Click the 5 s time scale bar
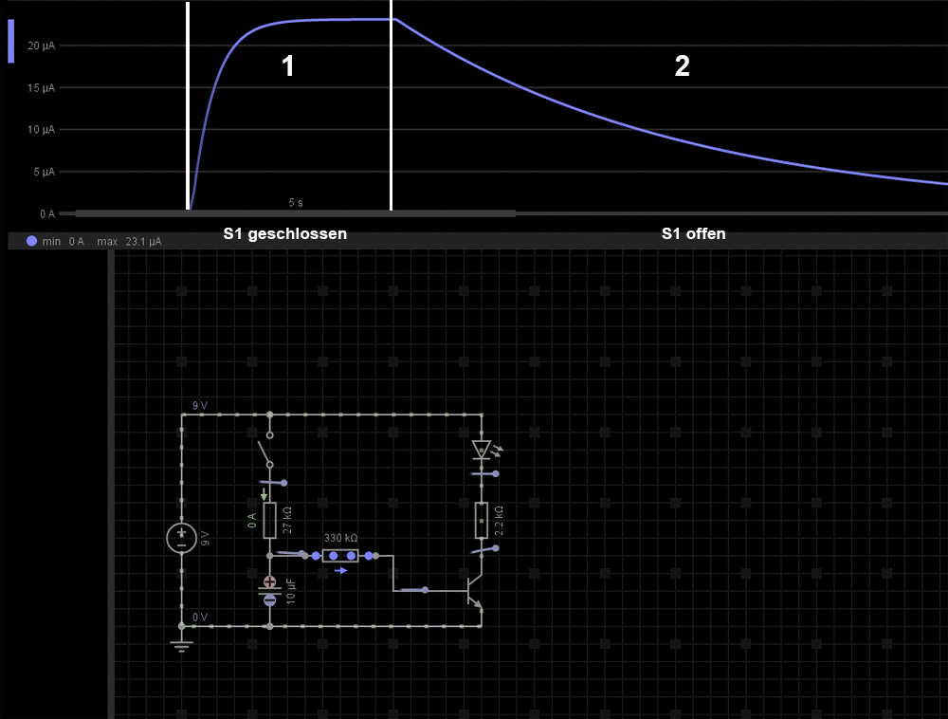The image size is (948, 719). coord(296,212)
